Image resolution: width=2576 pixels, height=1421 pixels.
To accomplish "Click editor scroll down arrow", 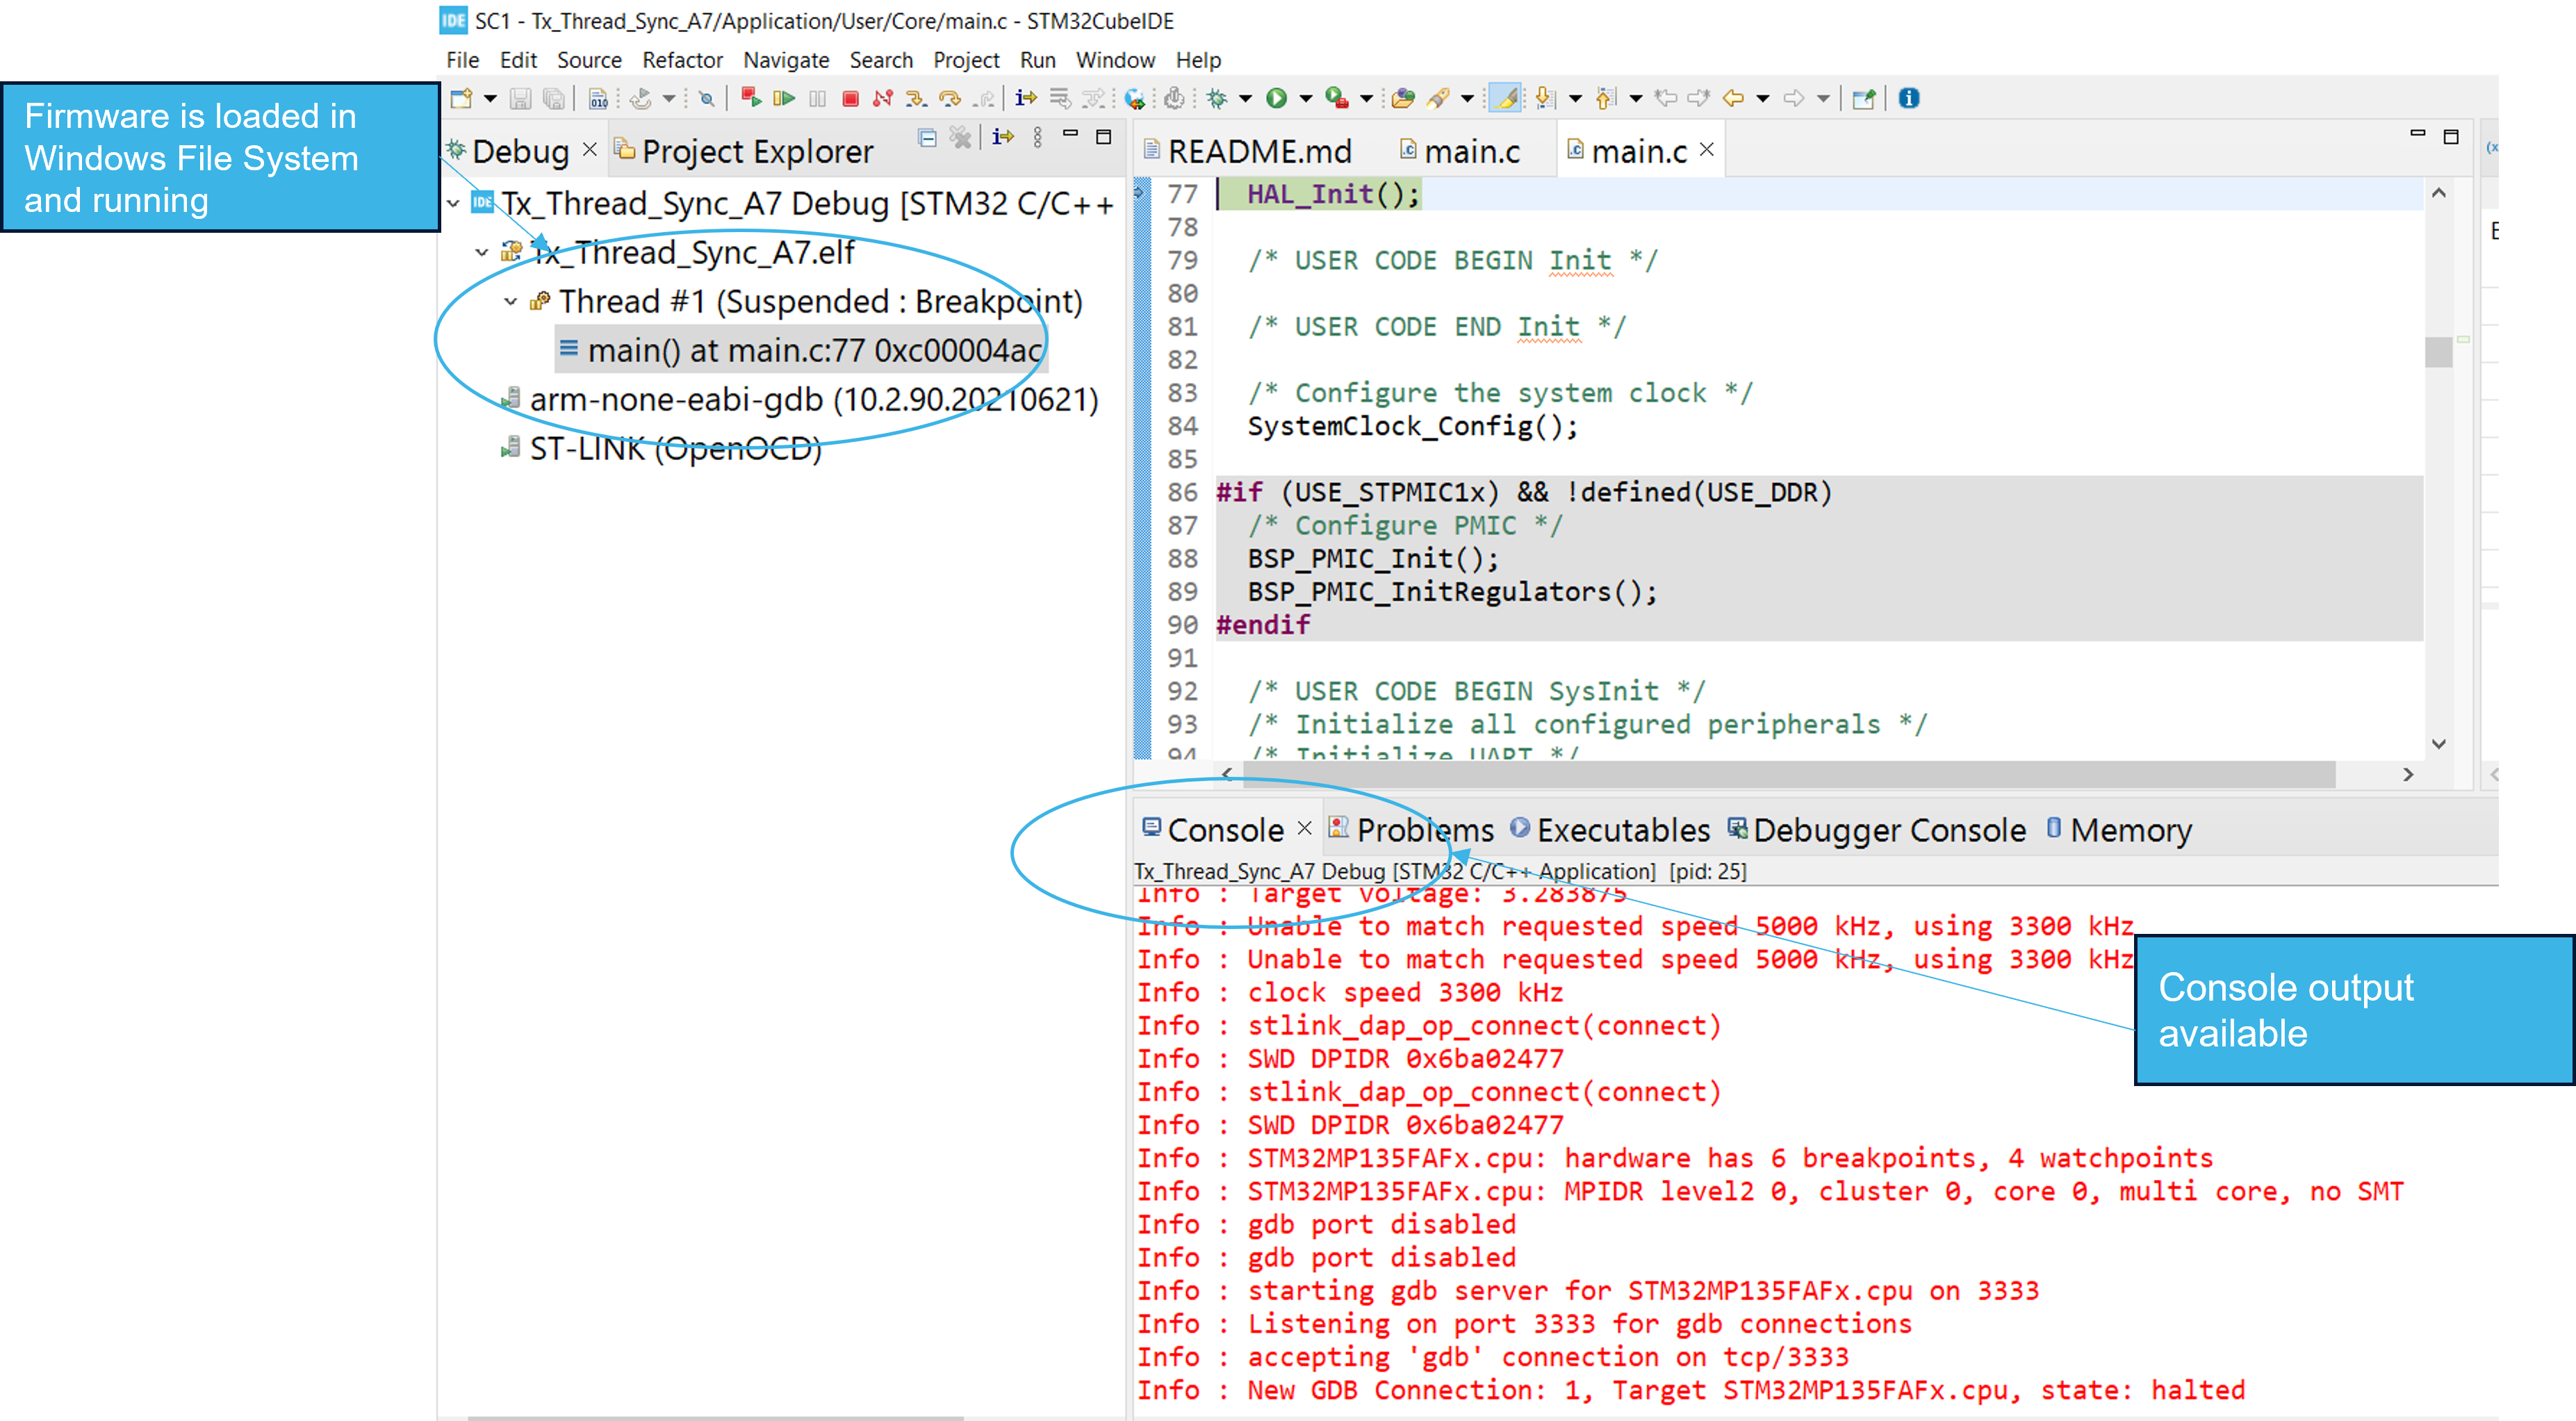I will pos(2438,744).
